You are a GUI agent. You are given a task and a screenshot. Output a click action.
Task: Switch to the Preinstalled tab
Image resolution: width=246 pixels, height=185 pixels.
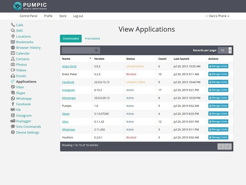click(x=92, y=39)
